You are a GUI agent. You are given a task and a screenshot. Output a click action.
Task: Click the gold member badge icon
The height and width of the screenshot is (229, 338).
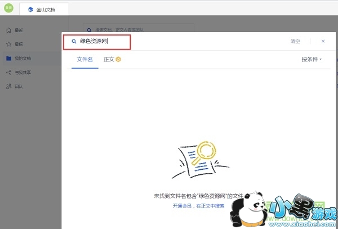pos(118,59)
